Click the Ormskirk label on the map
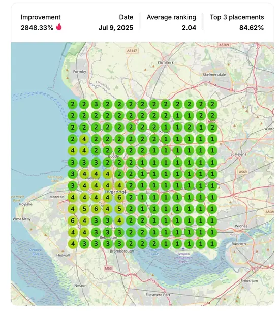Screen dimensions: 280x315 point(166,62)
